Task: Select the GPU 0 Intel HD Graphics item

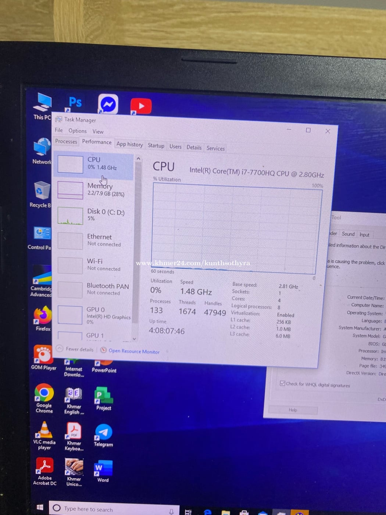Action: pos(94,315)
